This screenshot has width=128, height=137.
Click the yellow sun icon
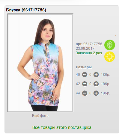click(x=110, y=57)
